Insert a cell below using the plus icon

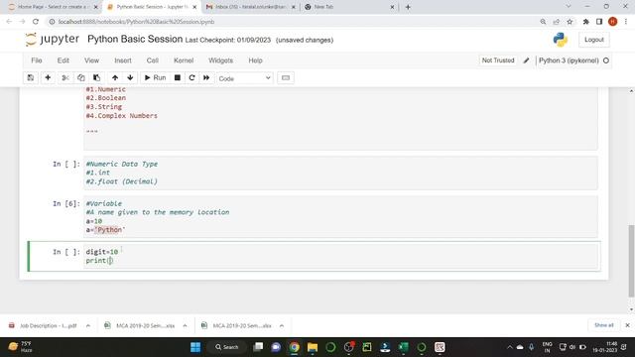[x=48, y=77]
